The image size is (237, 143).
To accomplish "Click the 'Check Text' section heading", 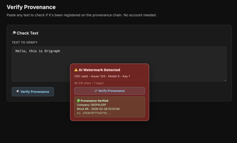I will click(x=28, y=33).
